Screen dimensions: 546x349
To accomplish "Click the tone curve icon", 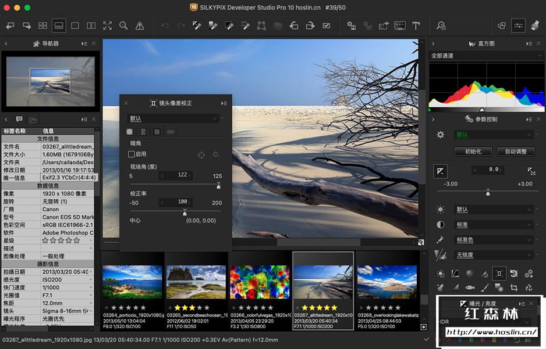I will coord(455,273).
